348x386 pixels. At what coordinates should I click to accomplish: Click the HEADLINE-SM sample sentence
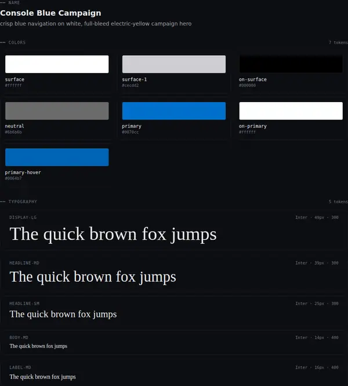[x=63, y=315]
